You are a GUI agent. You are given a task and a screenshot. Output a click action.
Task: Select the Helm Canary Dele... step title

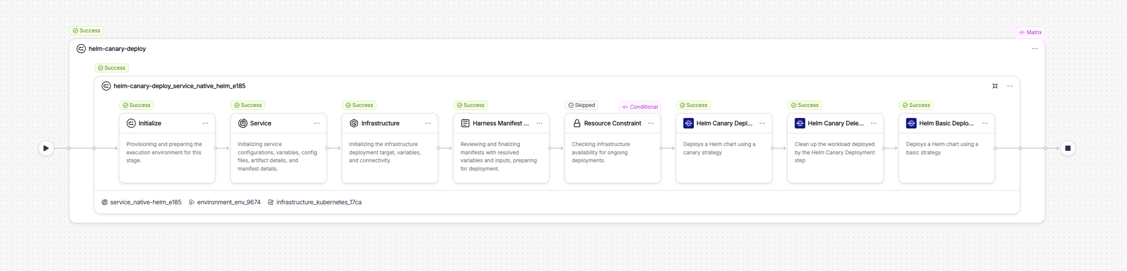(836, 123)
